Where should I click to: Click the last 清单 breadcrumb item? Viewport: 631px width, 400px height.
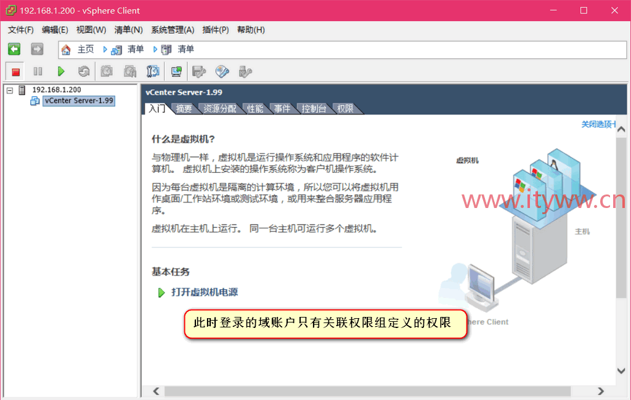[x=185, y=49]
